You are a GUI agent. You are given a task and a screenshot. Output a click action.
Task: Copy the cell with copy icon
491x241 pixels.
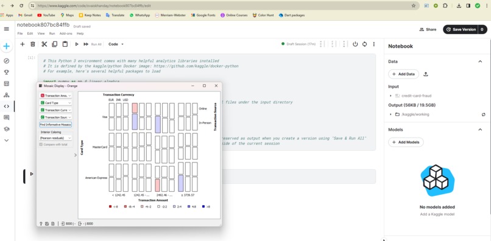[x=54, y=44]
